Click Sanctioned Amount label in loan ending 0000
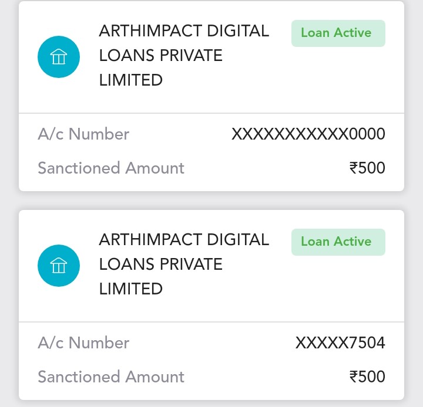The width and height of the screenshot is (423, 407). (111, 168)
